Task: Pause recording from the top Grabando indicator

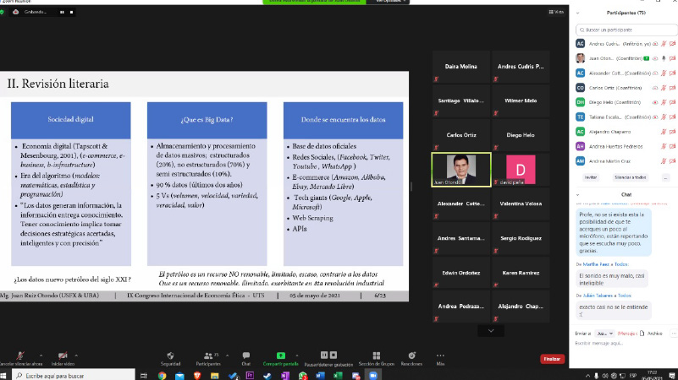Action: tap(62, 12)
